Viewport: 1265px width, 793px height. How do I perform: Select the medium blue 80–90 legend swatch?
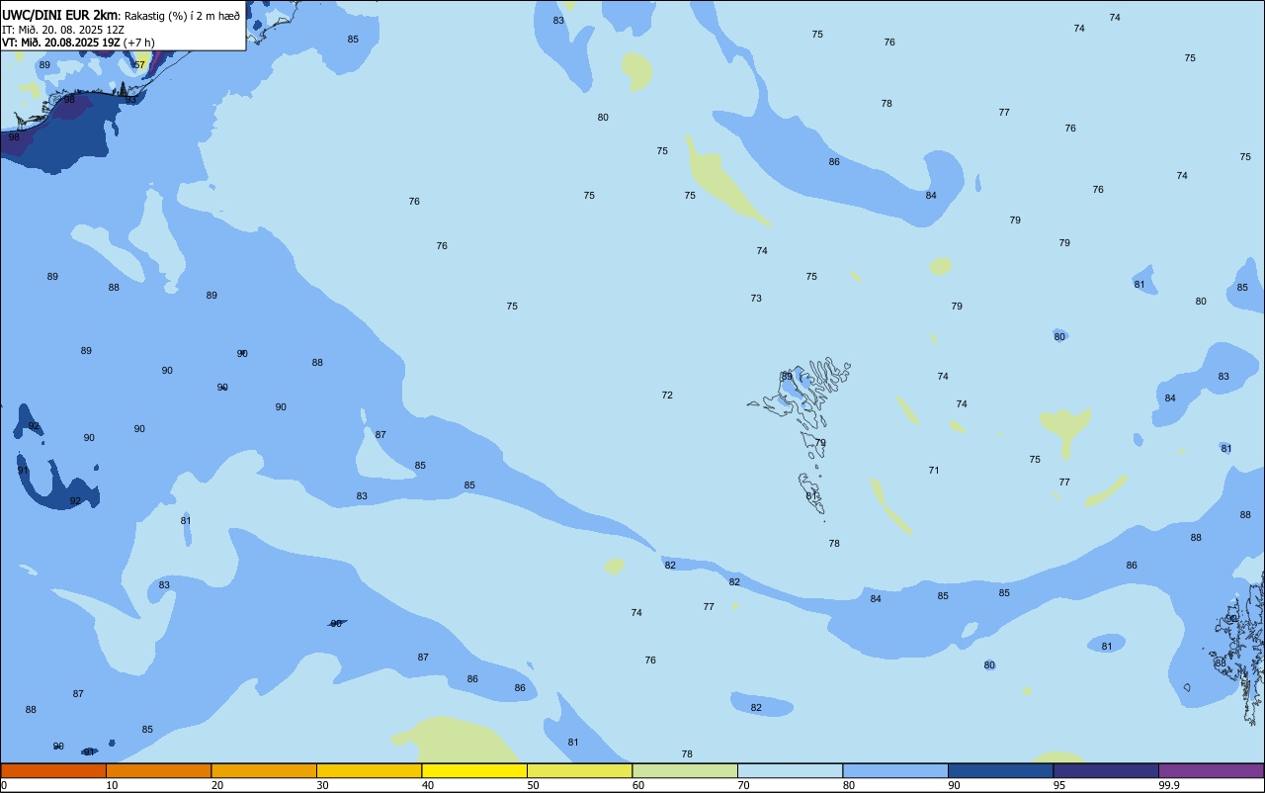click(x=895, y=770)
